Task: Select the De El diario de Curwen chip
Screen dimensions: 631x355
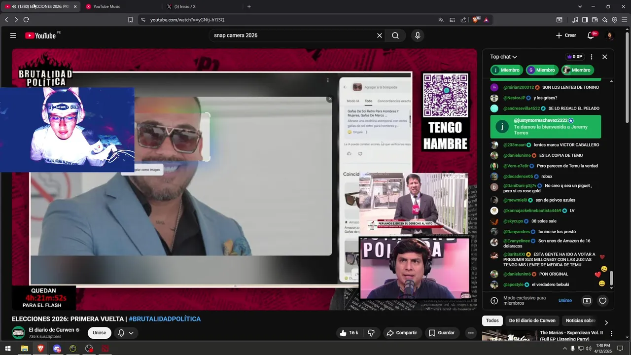Action: [532, 320]
